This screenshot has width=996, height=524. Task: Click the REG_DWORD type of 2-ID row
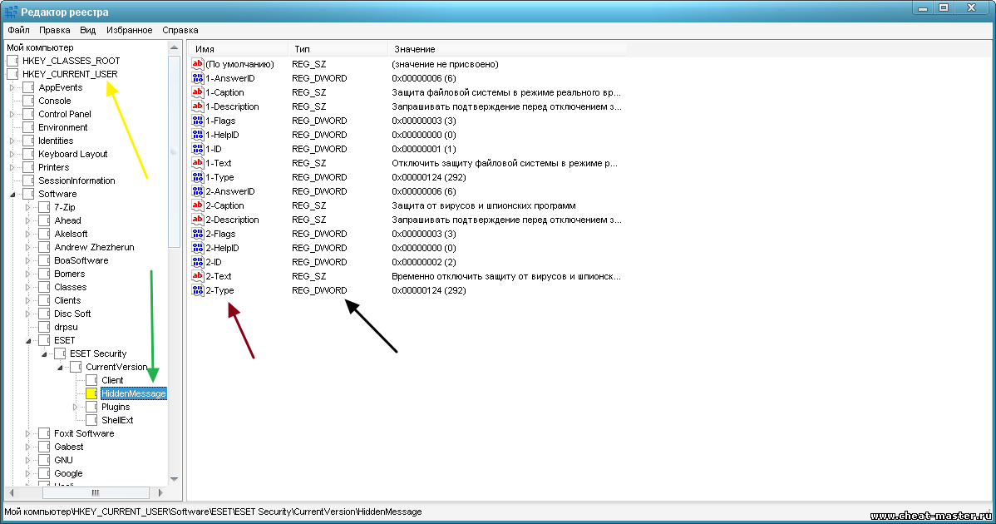pyautogui.click(x=319, y=262)
